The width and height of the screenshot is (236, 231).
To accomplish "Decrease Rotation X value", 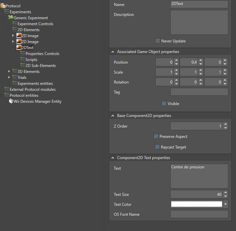I will tap(176, 84).
